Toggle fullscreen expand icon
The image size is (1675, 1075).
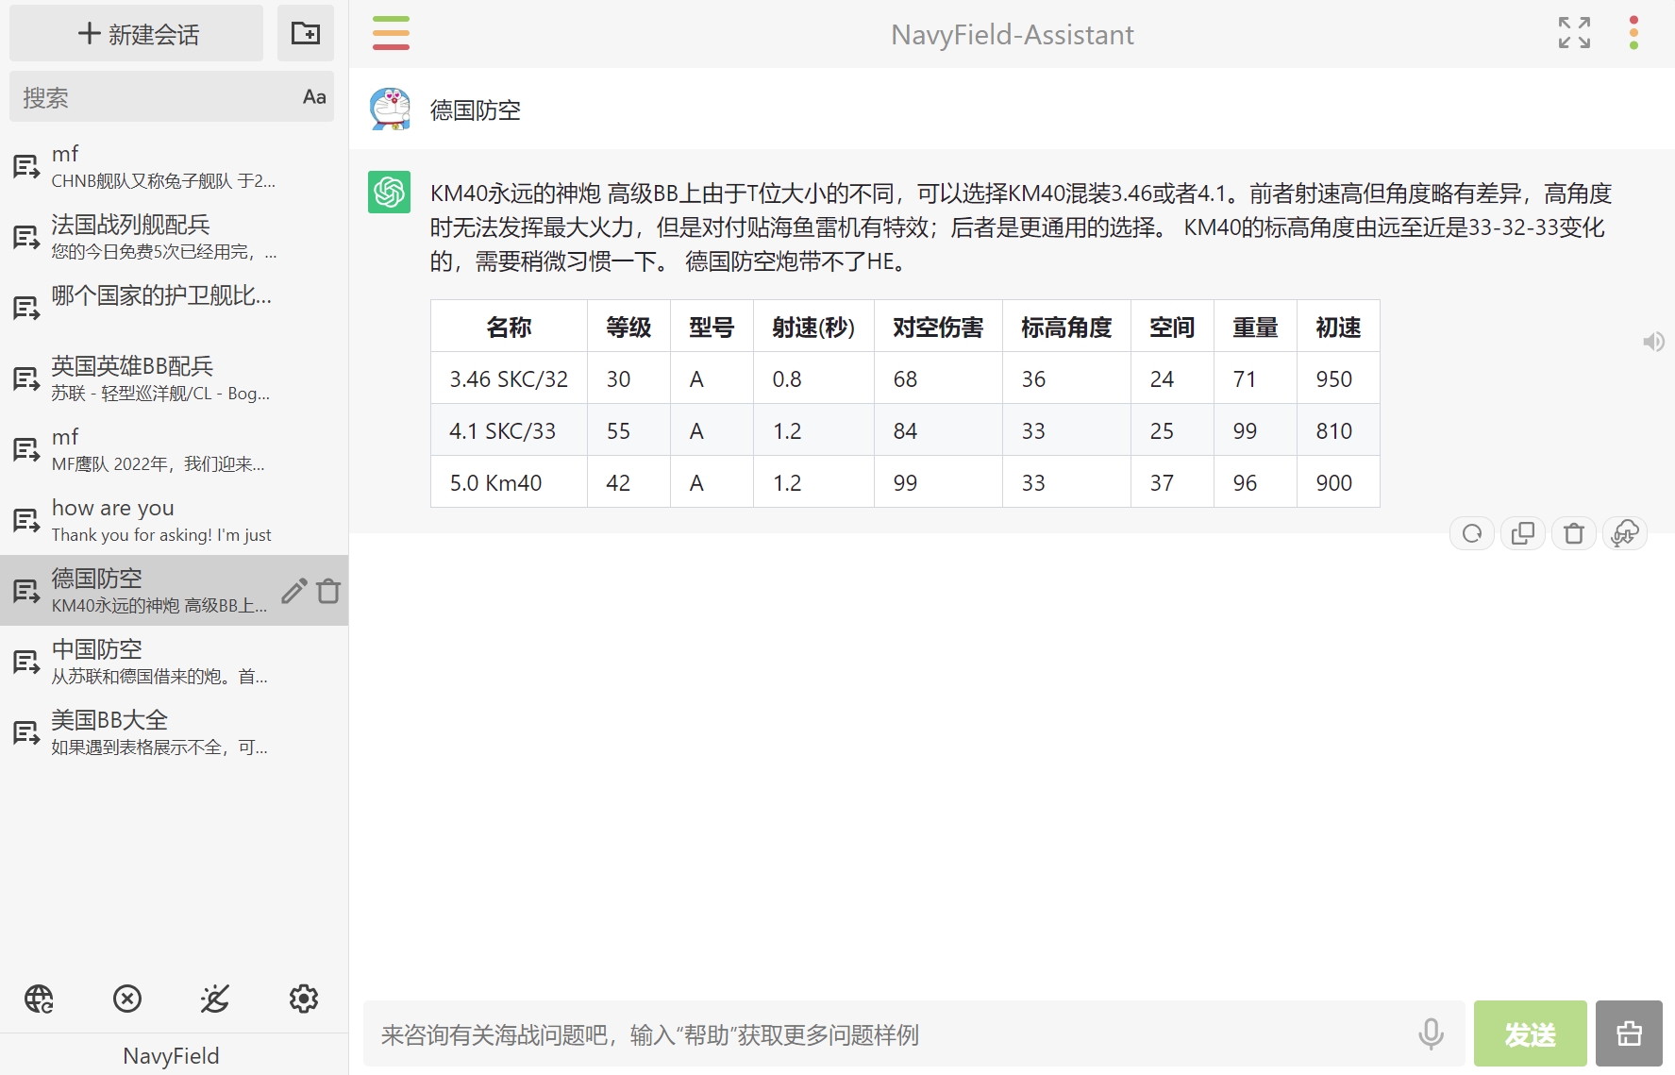tap(1574, 33)
